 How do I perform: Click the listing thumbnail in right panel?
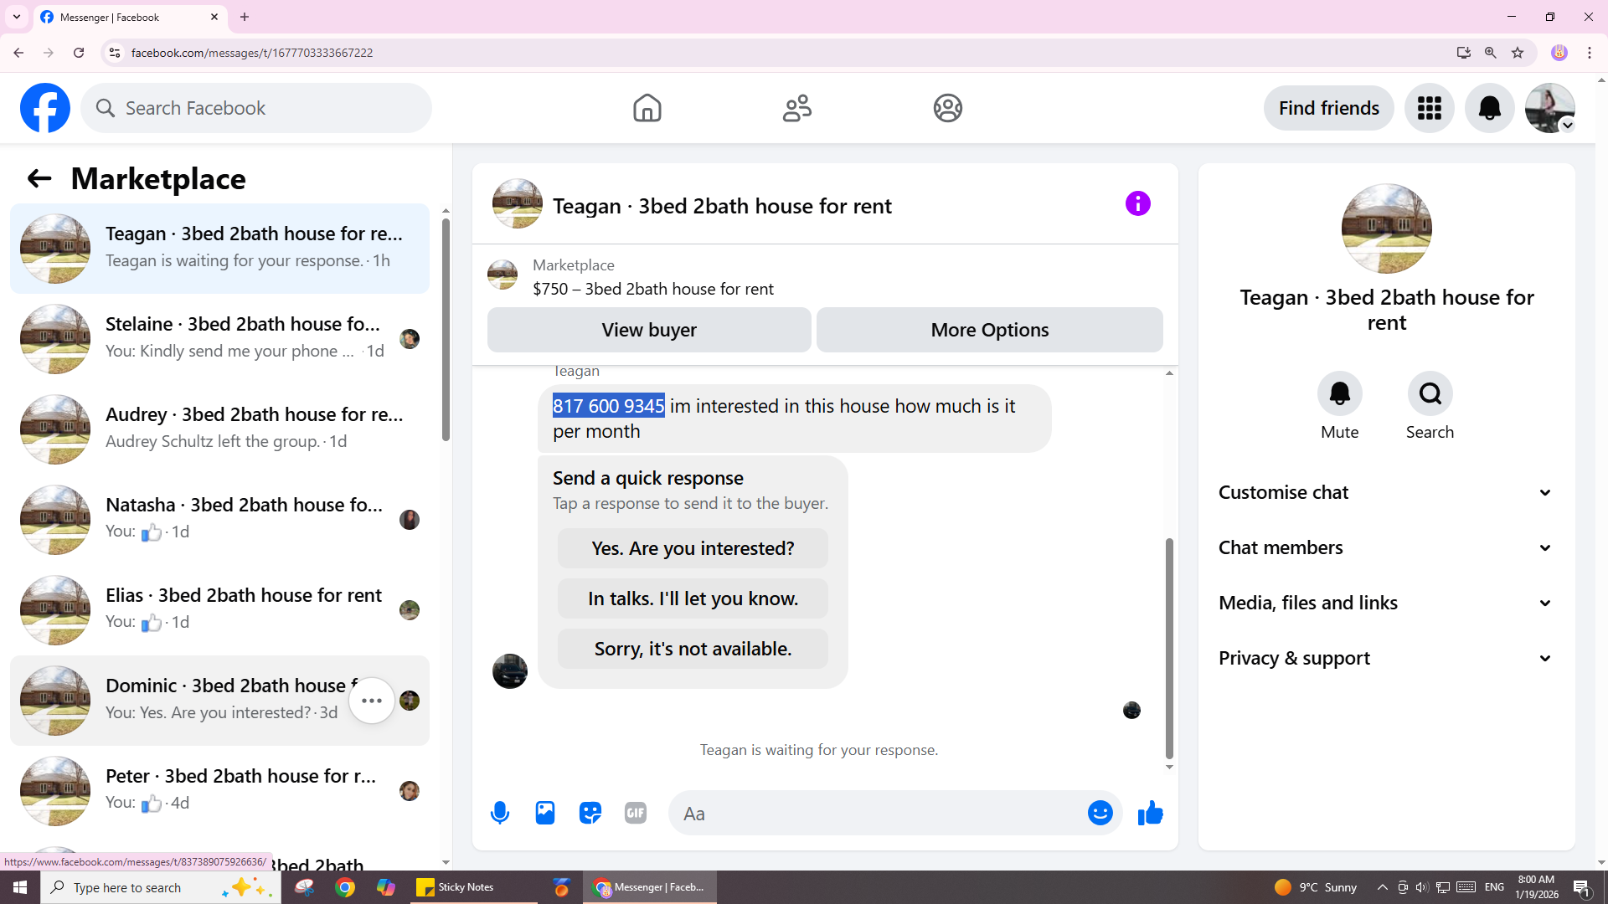[x=1387, y=229]
